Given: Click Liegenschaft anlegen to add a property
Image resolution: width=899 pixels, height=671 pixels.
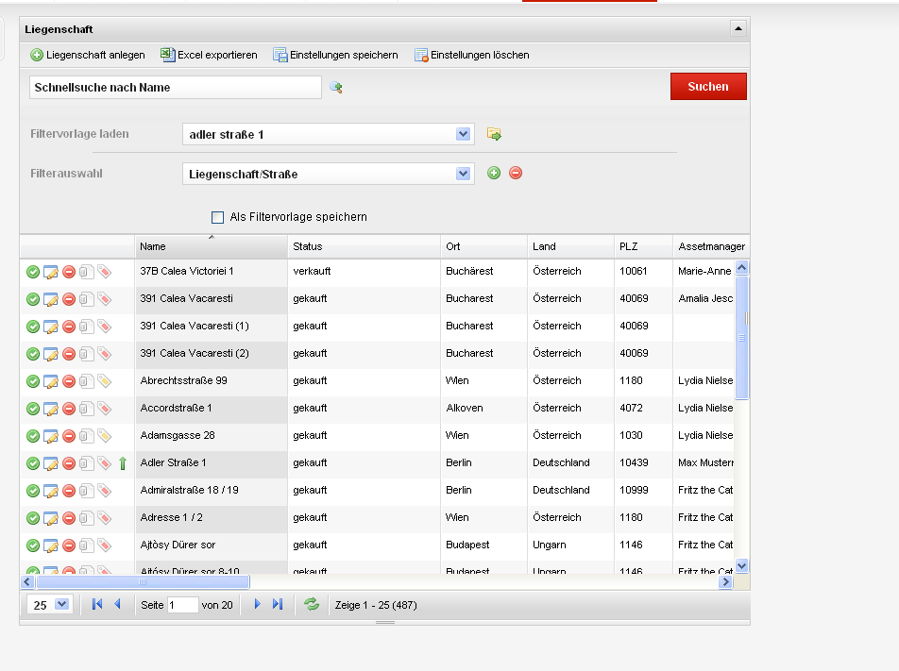Looking at the screenshot, I should point(87,55).
